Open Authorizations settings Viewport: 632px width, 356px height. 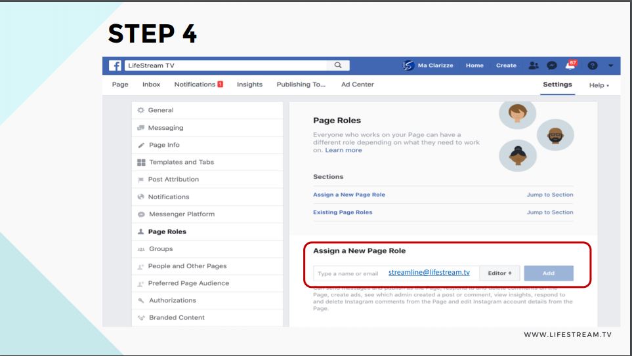[207, 300]
